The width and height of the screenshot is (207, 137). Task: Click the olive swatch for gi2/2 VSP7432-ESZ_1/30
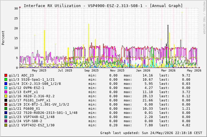click(6, 125)
